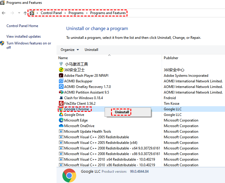Expand chevron before Control Panel breadcrumb
The height and width of the screenshot is (183, 225).
point(37,13)
